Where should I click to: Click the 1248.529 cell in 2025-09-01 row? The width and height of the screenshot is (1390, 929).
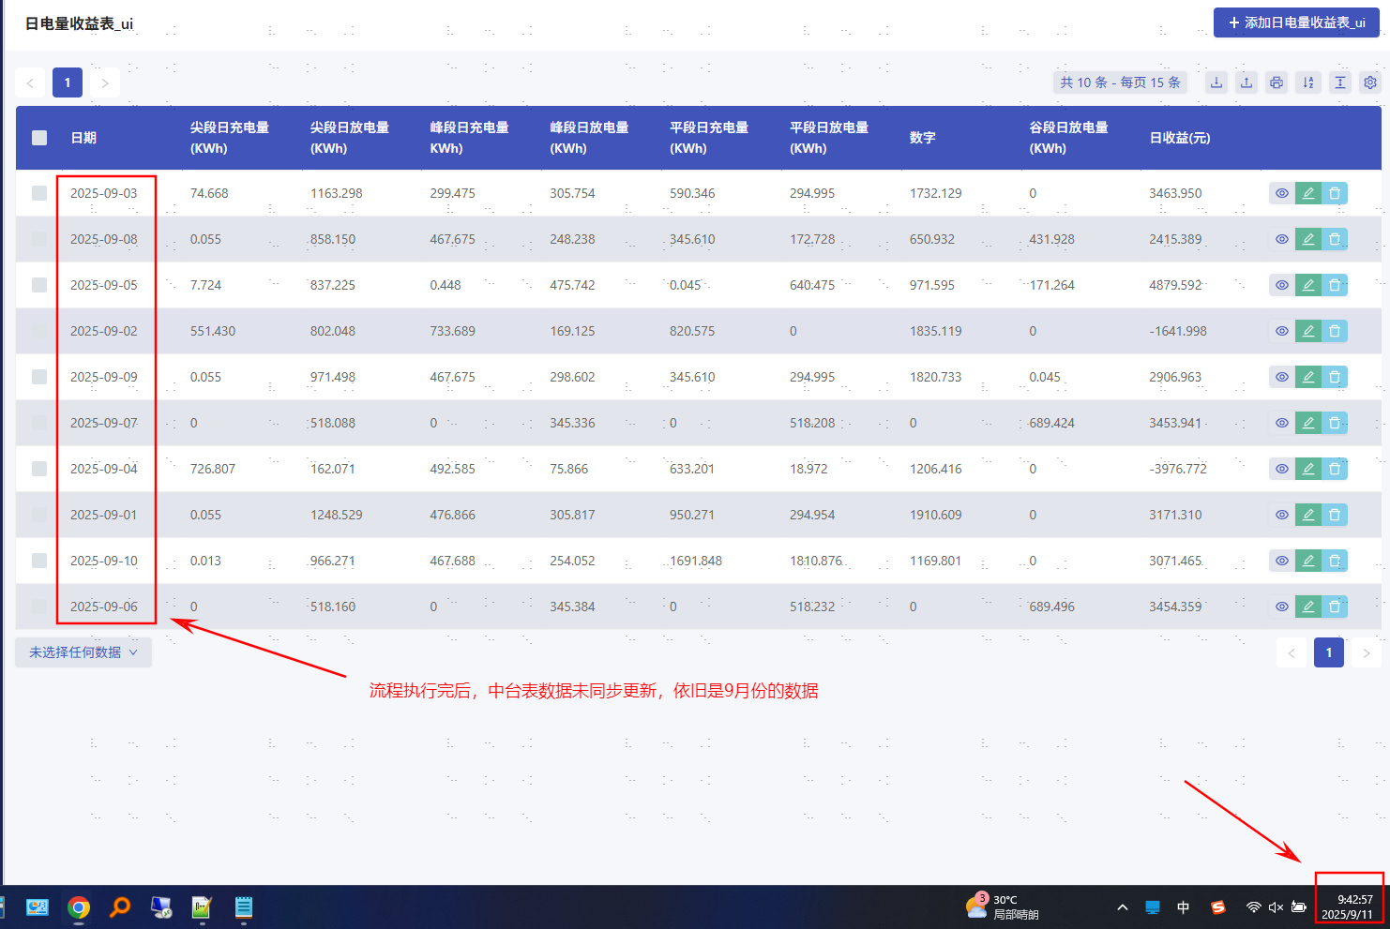click(337, 515)
